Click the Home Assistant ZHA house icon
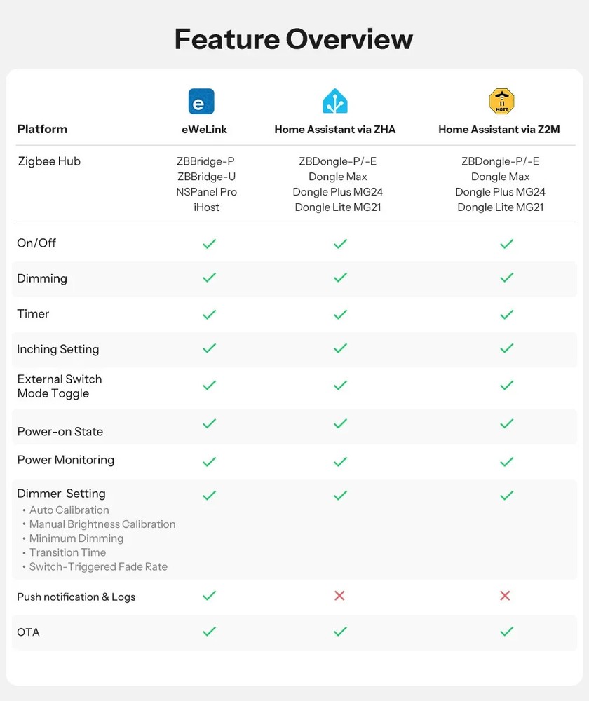Viewport: 589px width, 701px height. [x=334, y=102]
